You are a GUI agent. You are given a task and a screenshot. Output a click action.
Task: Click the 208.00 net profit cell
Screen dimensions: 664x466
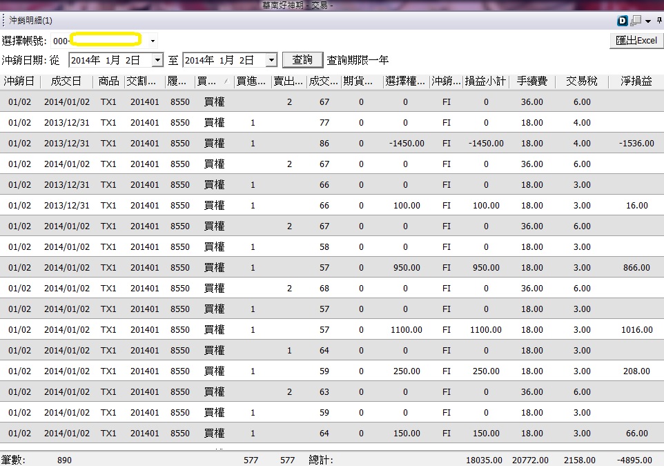click(636, 371)
